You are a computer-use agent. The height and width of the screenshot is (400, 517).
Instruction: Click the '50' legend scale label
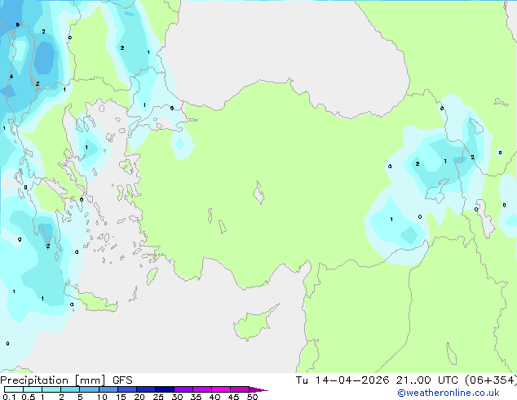[x=252, y=397]
